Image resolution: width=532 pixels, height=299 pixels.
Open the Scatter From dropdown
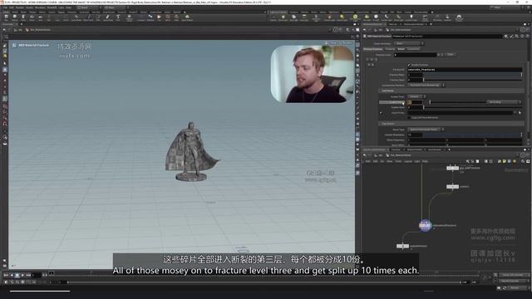coord(416,96)
